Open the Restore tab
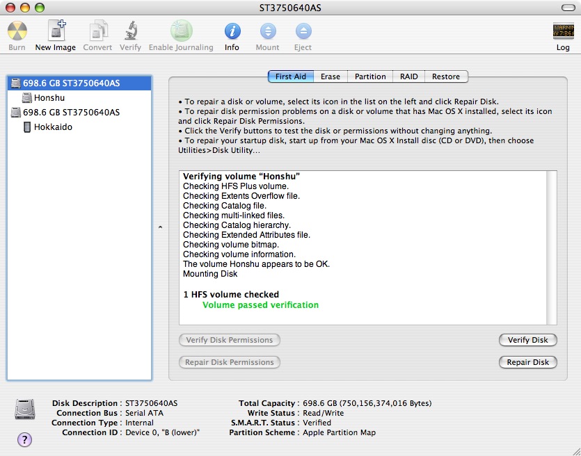The height and width of the screenshot is (456, 581). 446,76
